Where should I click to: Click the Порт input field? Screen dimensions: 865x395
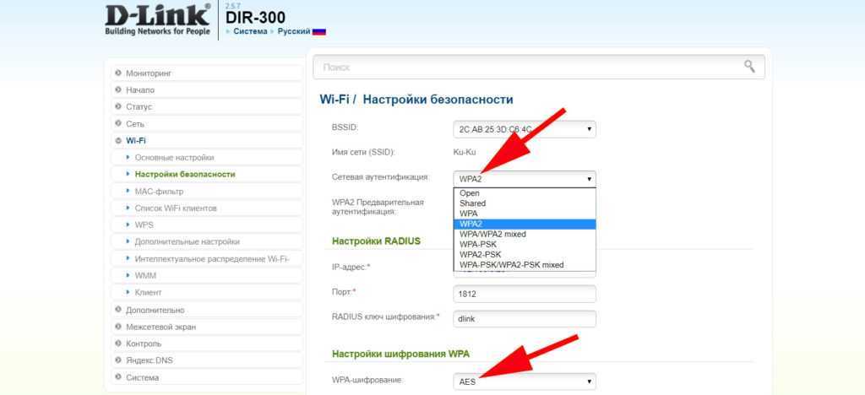524,293
